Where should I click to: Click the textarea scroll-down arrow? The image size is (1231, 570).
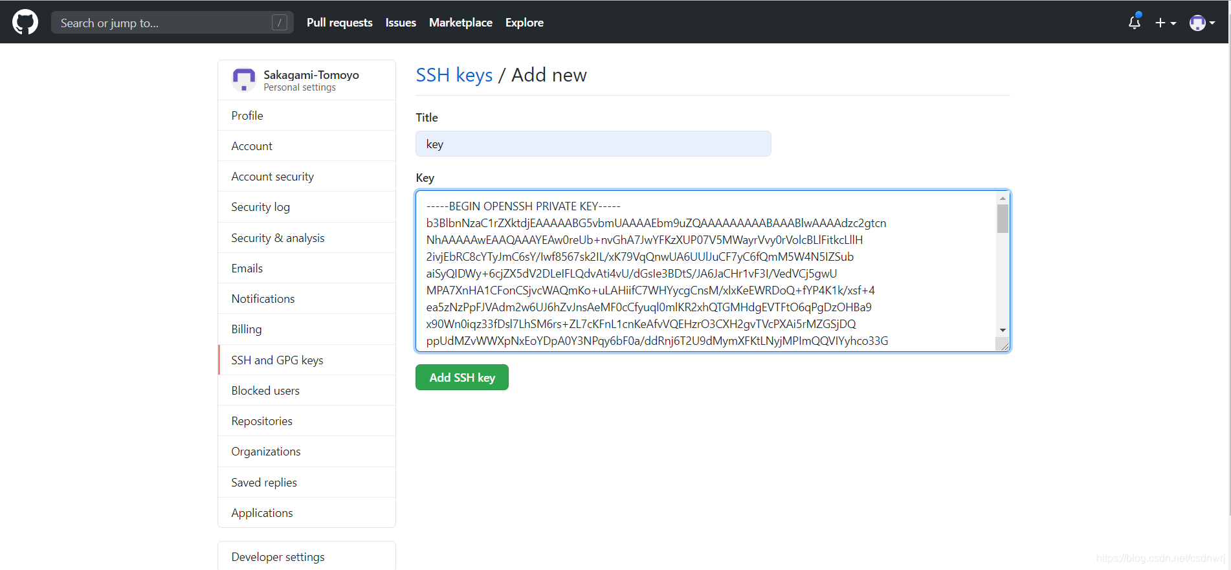[1003, 330]
